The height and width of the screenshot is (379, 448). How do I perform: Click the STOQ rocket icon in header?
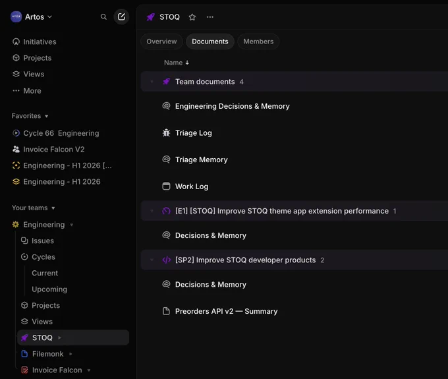(x=151, y=17)
